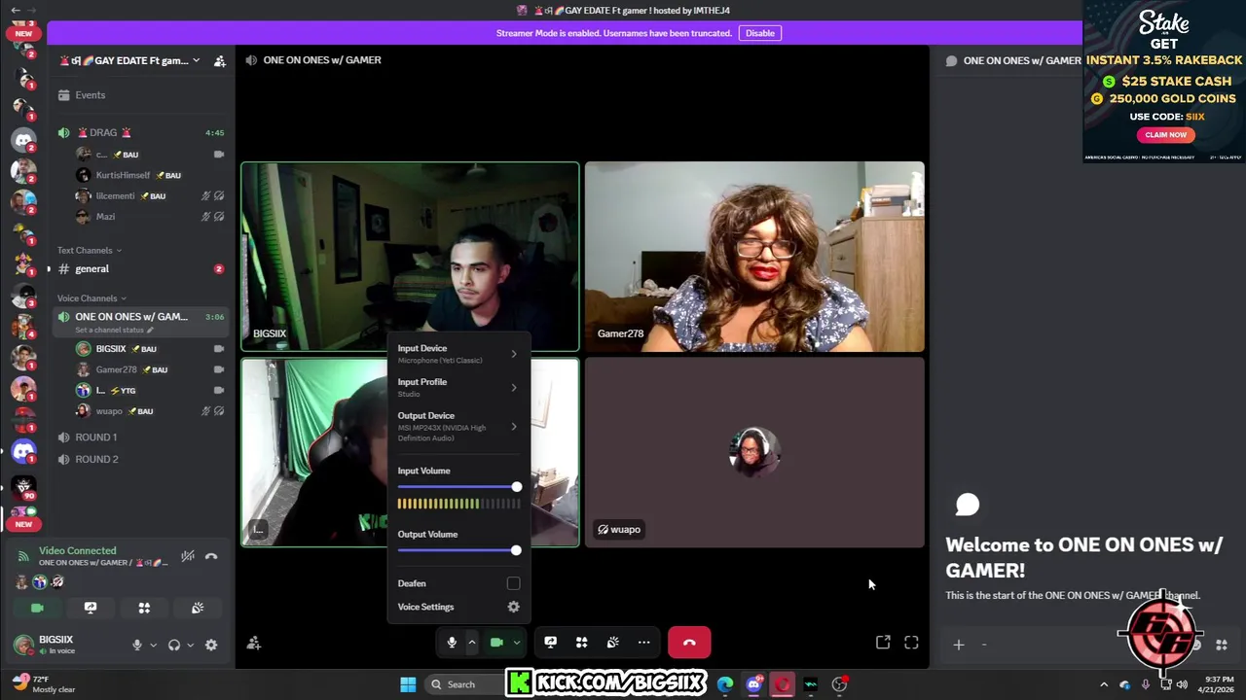1246x700 pixels.
Task: Open the Windows Start menu
Action: coord(408,684)
